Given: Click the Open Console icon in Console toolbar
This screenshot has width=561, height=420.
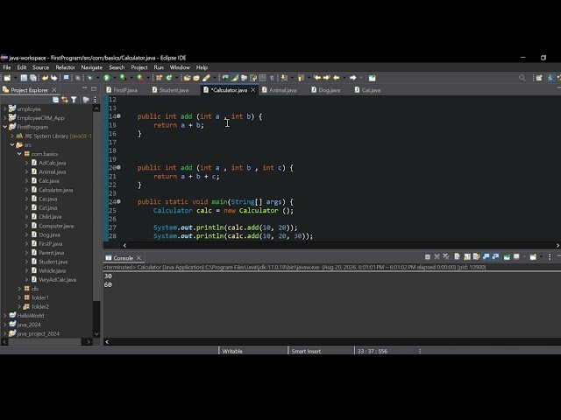Looking at the screenshot, I should [533, 256].
